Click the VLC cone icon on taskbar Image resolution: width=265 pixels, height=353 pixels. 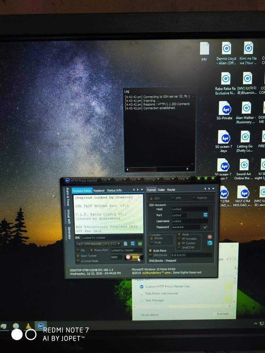[x=28, y=326]
